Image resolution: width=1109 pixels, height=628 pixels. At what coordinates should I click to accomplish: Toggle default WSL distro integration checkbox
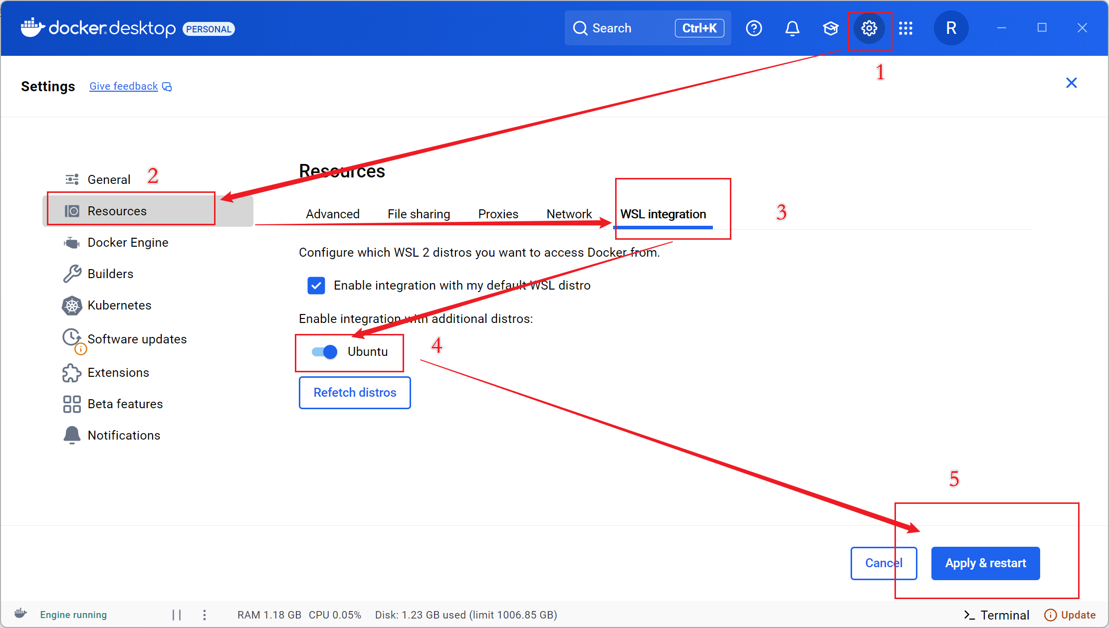pos(316,286)
